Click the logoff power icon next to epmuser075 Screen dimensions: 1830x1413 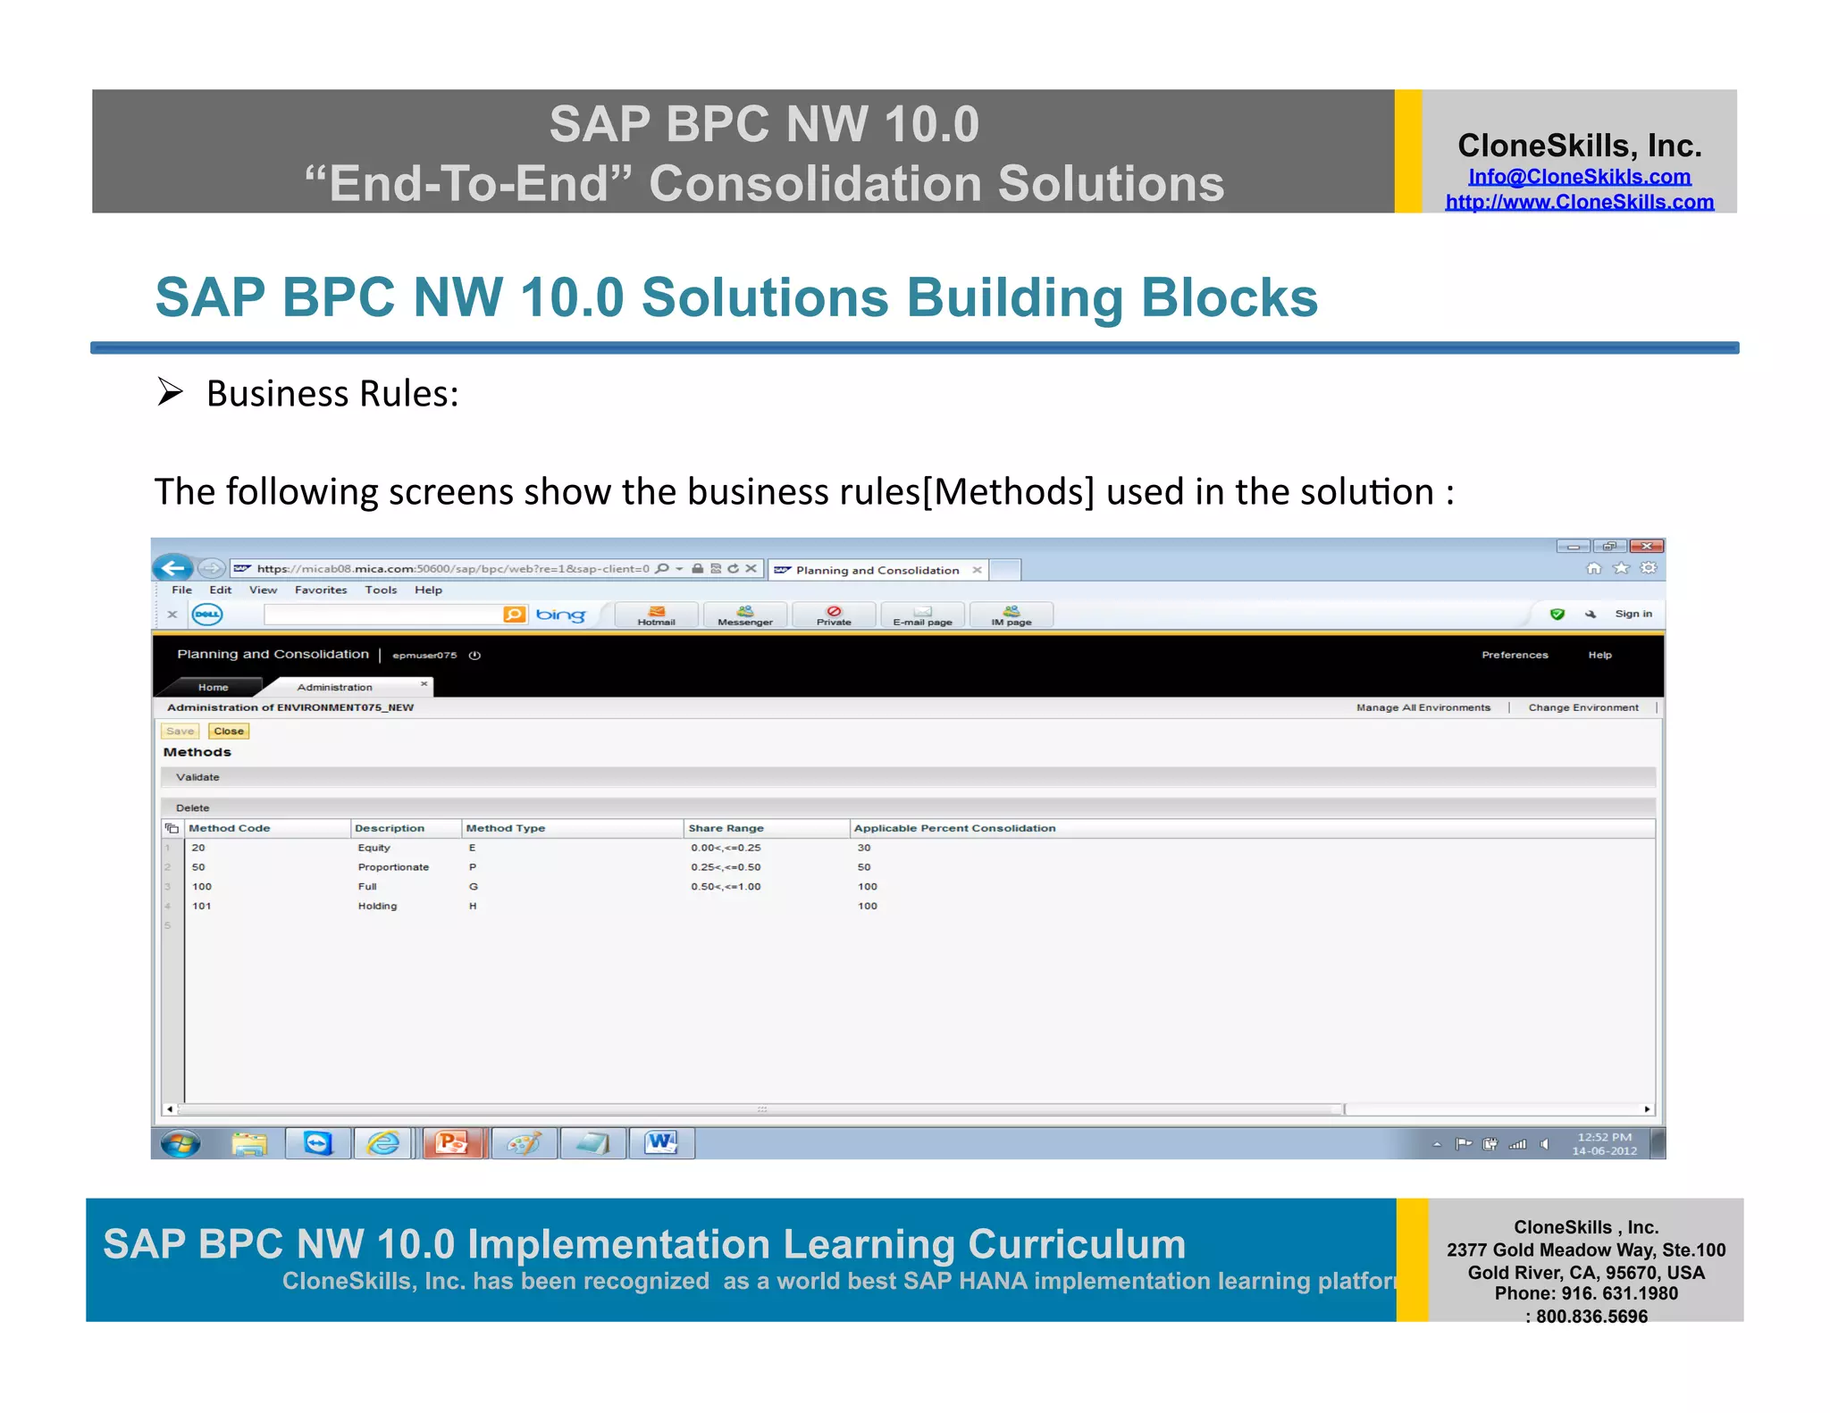(x=475, y=656)
